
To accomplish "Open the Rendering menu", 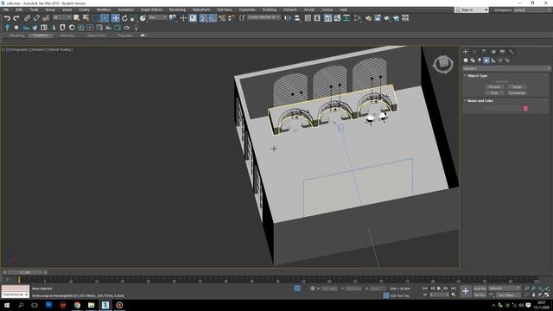I will (x=177, y=10).
